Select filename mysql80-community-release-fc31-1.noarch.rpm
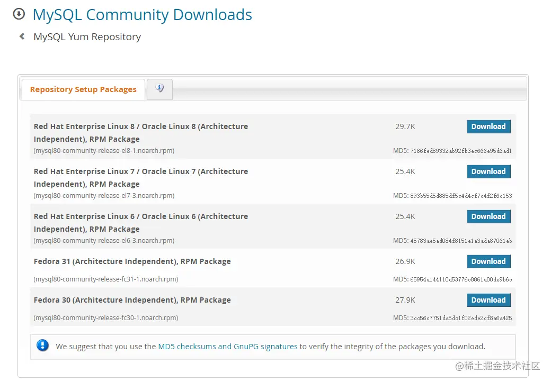The width and height of the screenshot is (551, 382). [106, 279]
